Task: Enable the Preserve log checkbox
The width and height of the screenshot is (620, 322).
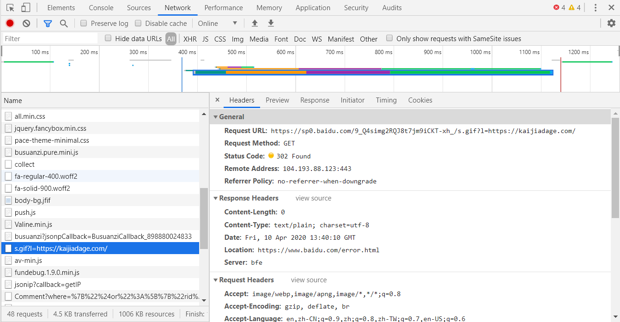Action: click(84, 23)
